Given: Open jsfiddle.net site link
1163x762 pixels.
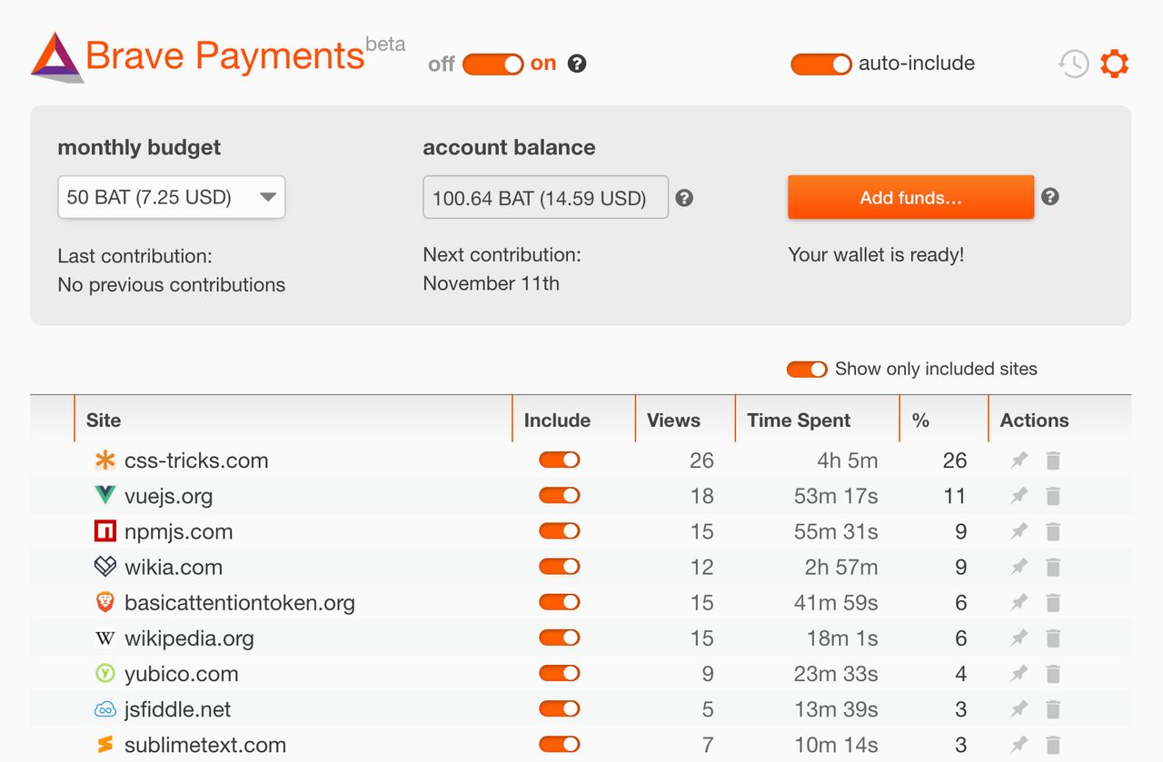Looking at the screenshot, I should (x=178, y=709).
